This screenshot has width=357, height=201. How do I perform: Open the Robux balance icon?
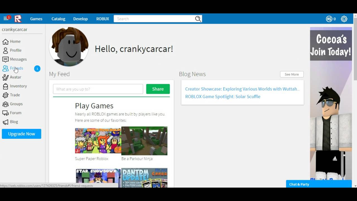point(329,19)
